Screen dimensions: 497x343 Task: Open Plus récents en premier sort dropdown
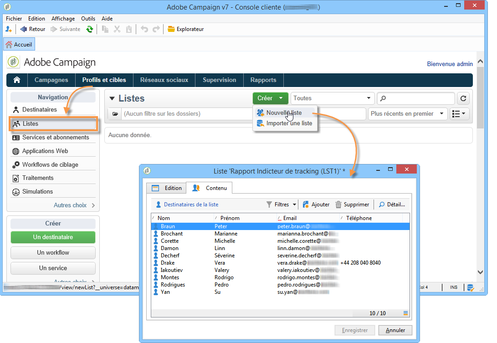(408, 114)
